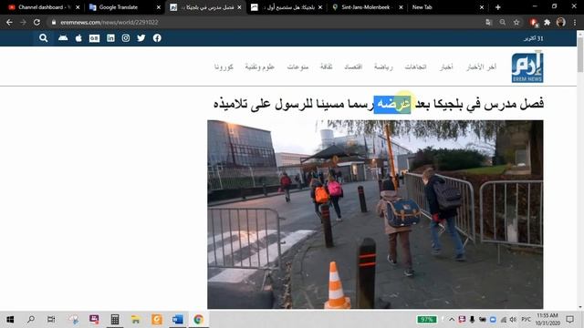The width and height of the screenshot is (584, 328).
Task: Click the page vertical scrollbar thumb
Action: pos(580,54)
